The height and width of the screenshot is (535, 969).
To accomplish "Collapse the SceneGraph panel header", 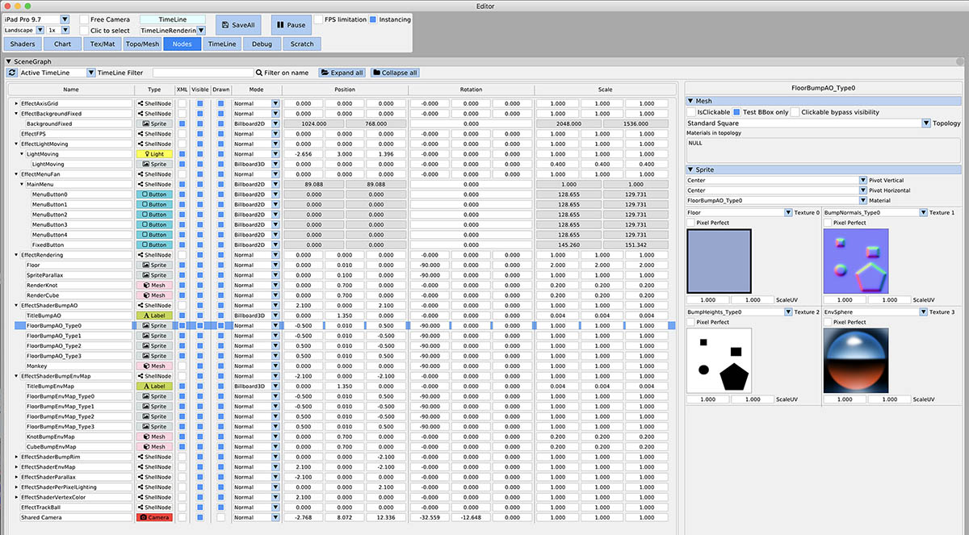I will [8, 61].
